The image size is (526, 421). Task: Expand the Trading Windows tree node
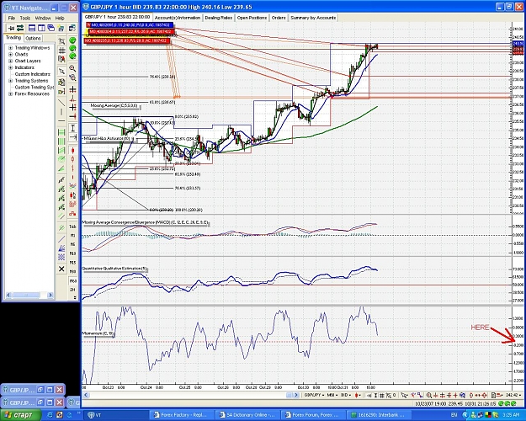click(x=10, y=48)
